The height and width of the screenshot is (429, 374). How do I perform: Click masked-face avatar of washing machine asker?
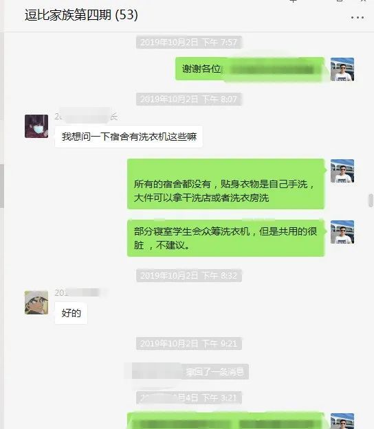coord(36,126)
